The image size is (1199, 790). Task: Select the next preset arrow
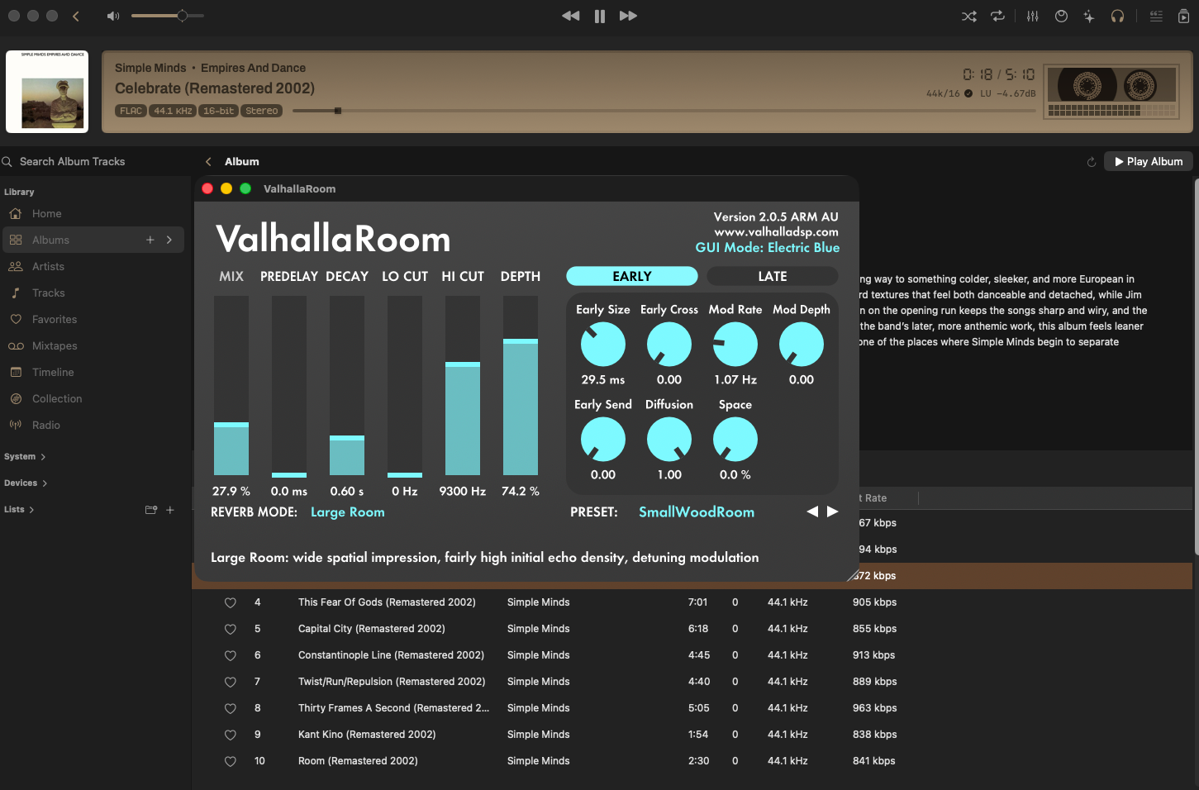(833, 512)
